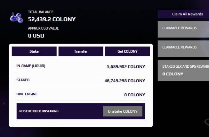Claim All Rewards button

point(183,14)
